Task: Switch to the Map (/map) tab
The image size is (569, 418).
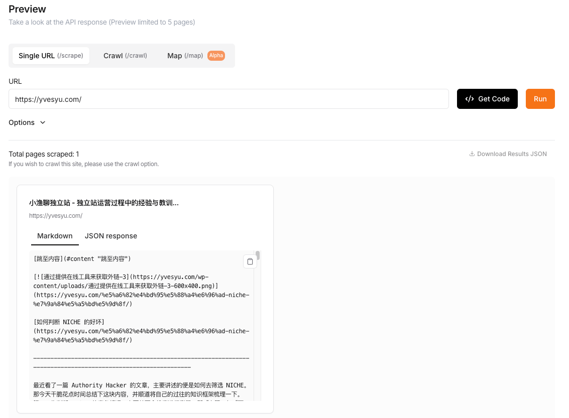Action: pos(185,56)
